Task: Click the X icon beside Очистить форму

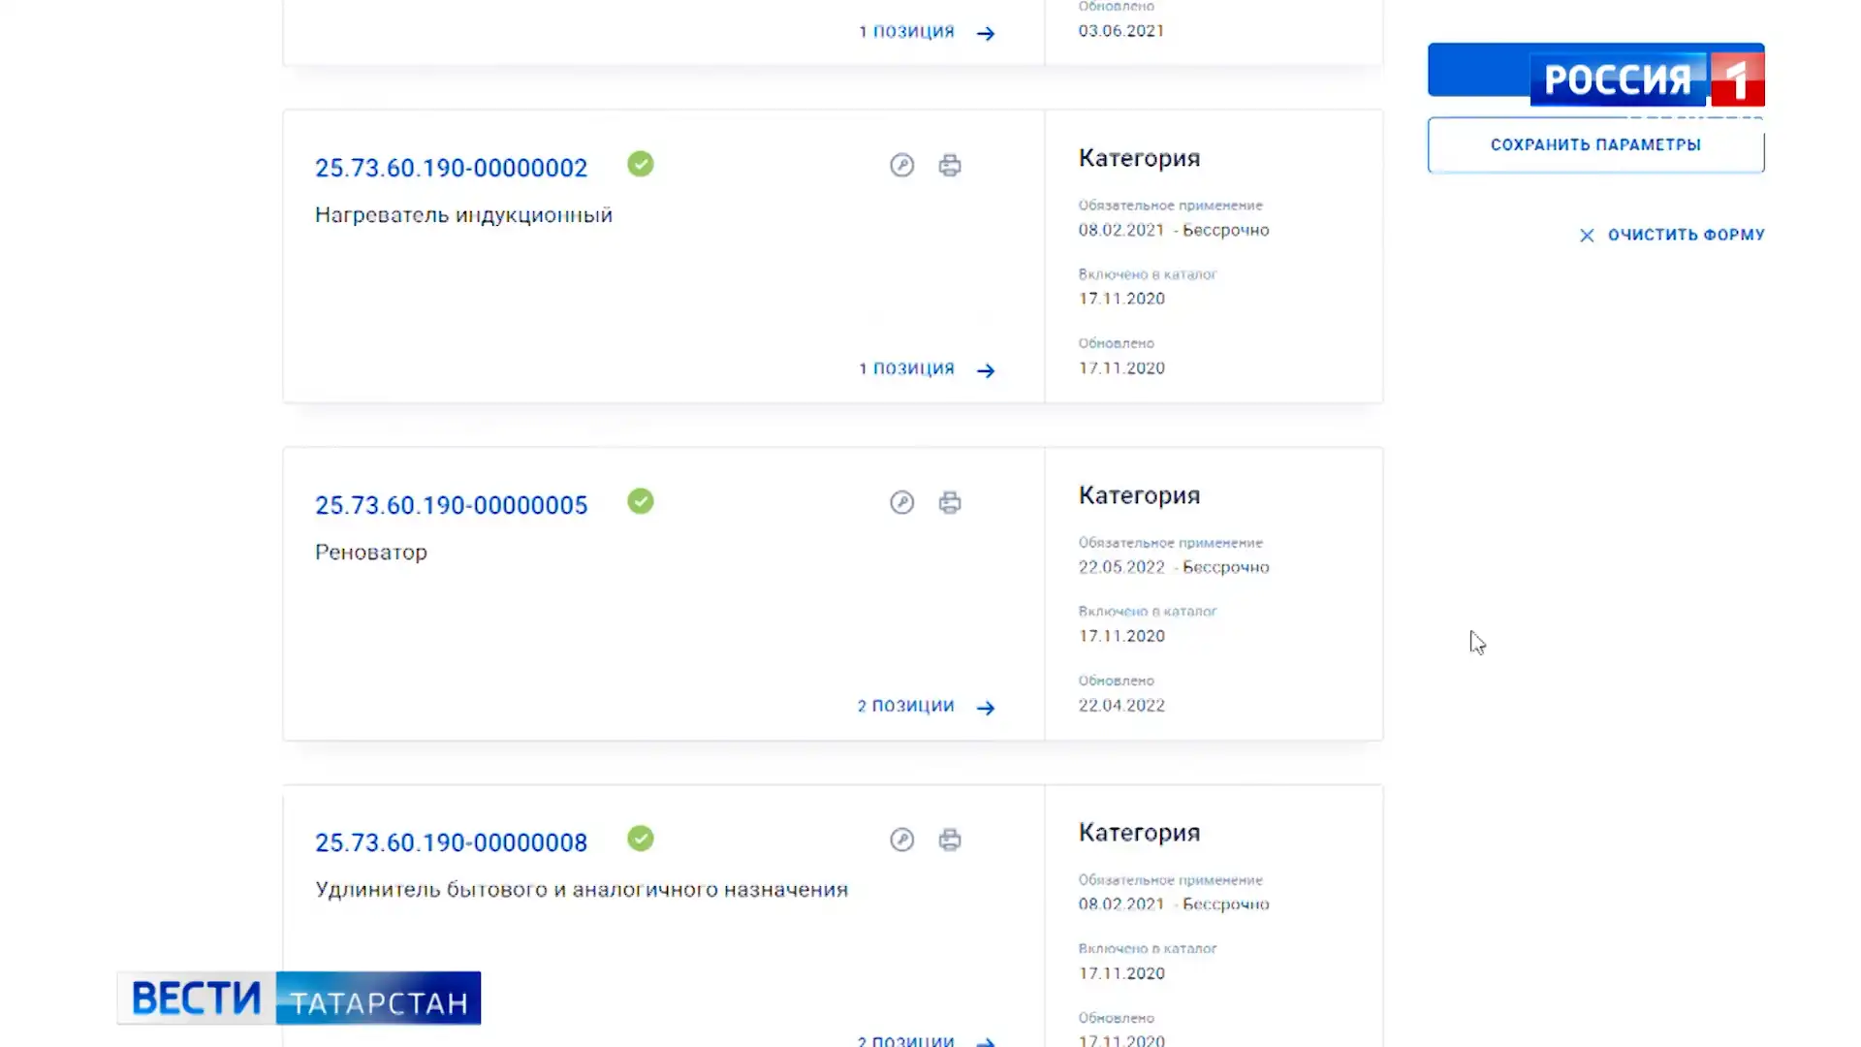Action: [1587, 236]
